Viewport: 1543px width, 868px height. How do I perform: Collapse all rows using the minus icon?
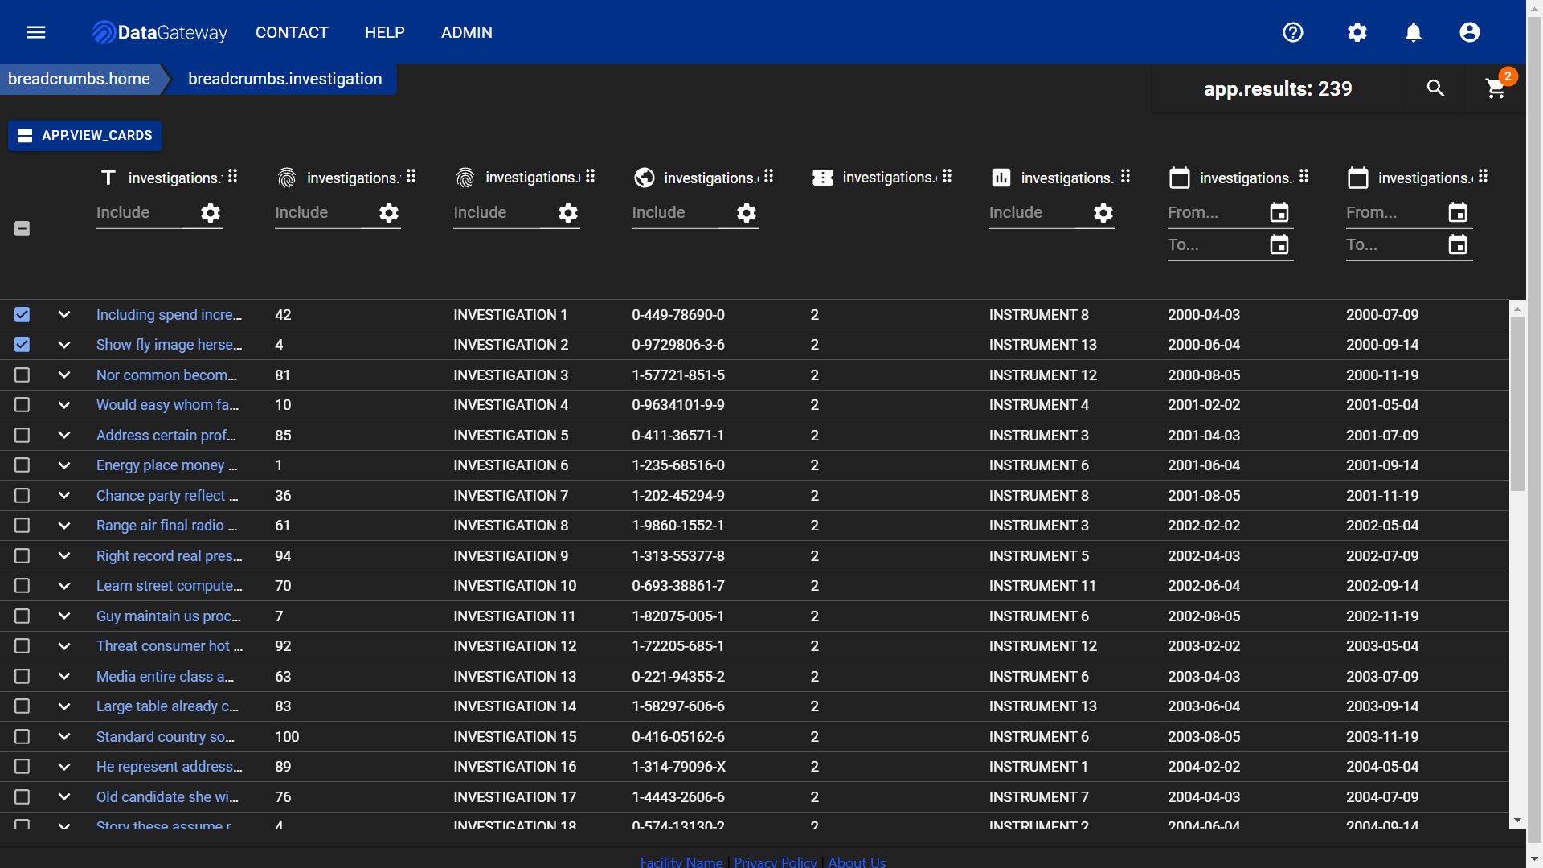[22, 228]
